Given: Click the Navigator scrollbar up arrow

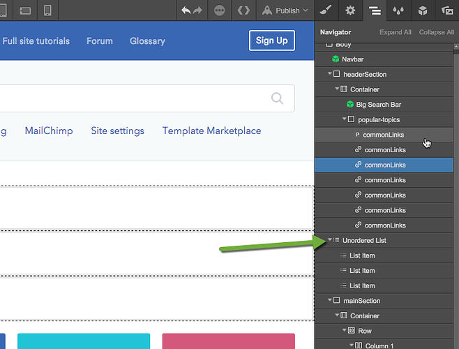Looking at the screenshot, I should click(456, 47).
